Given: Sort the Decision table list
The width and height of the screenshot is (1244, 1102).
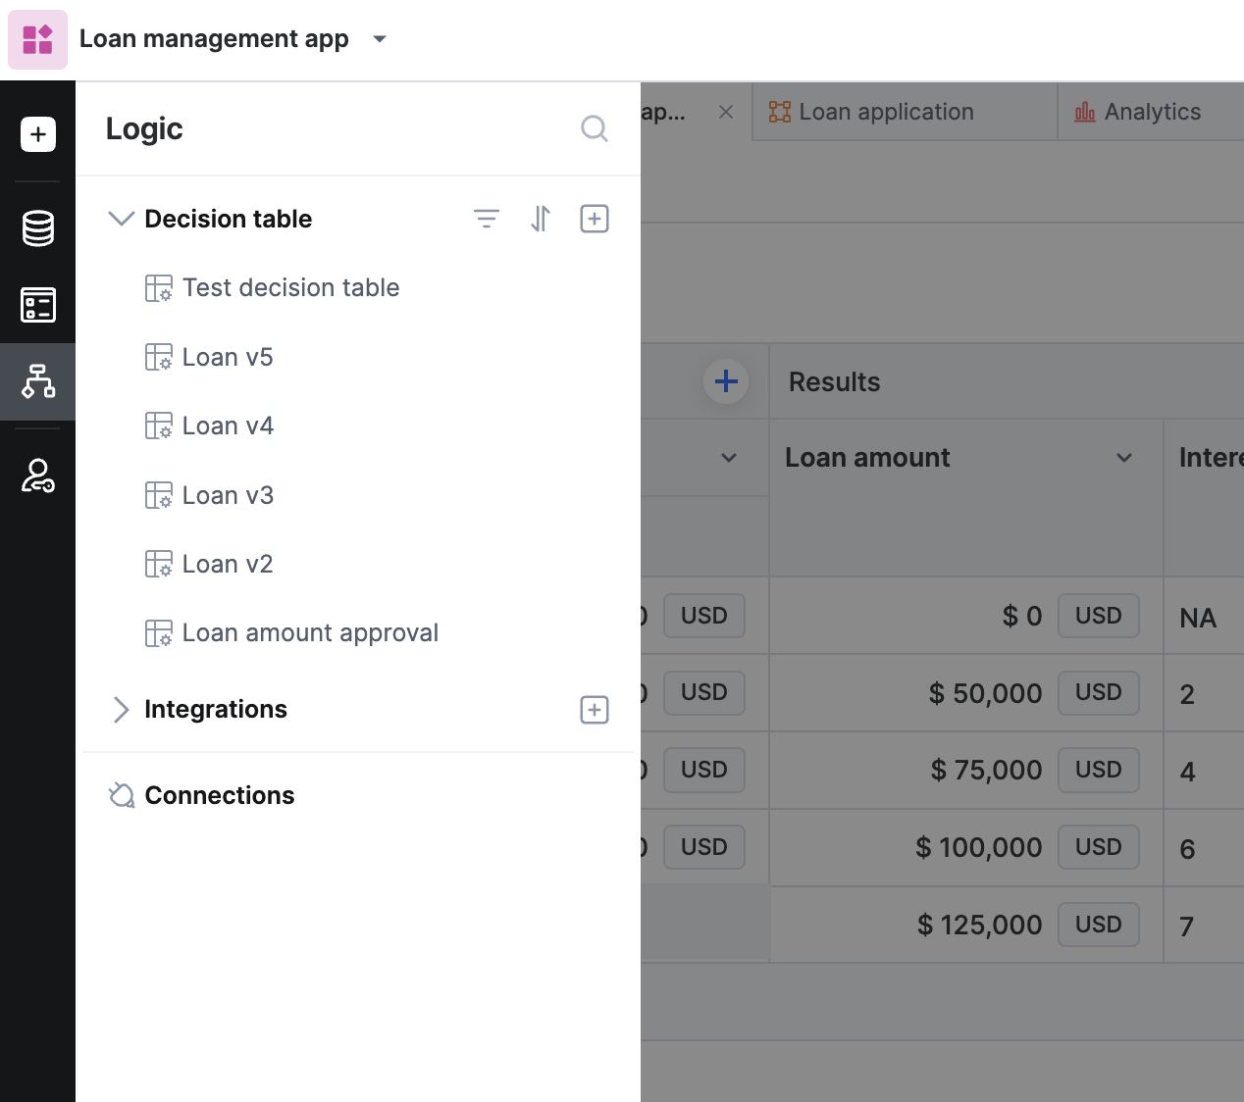Looking at the screenshot, I should coord(541,219).
